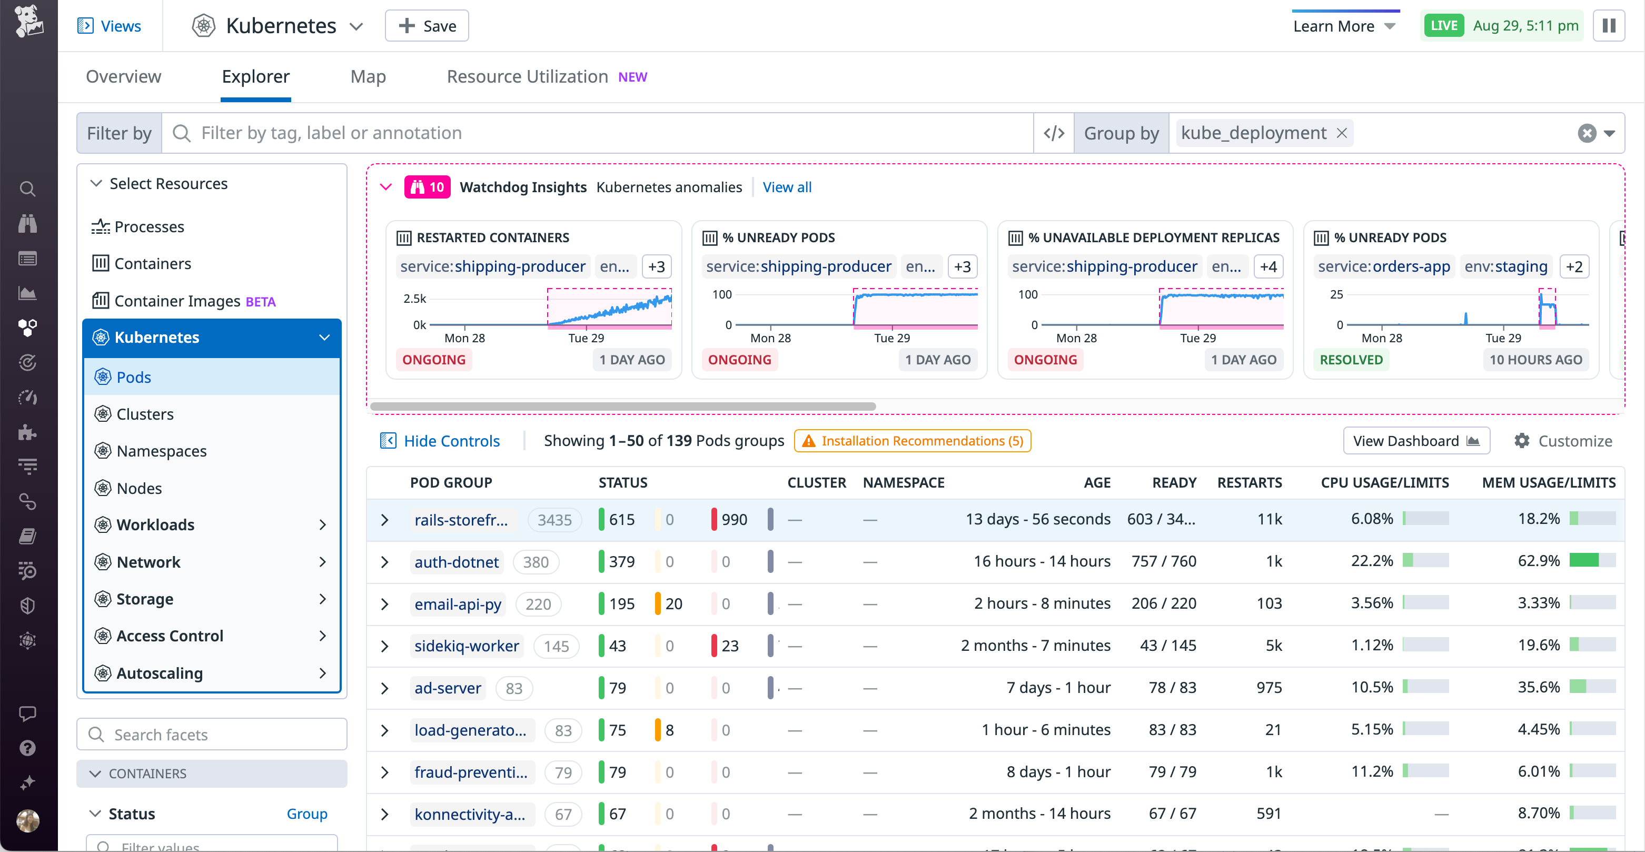This screenshot has height=852, width=1645.
Task: Select the Infrastructure hexagons icon in the sidebar
Action: point(27,328)
